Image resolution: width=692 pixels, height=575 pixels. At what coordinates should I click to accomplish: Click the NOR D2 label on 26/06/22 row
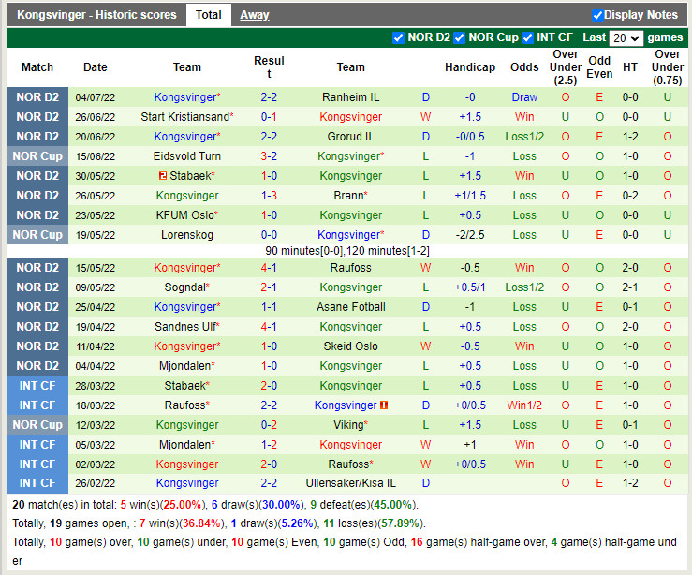[37, 117]
